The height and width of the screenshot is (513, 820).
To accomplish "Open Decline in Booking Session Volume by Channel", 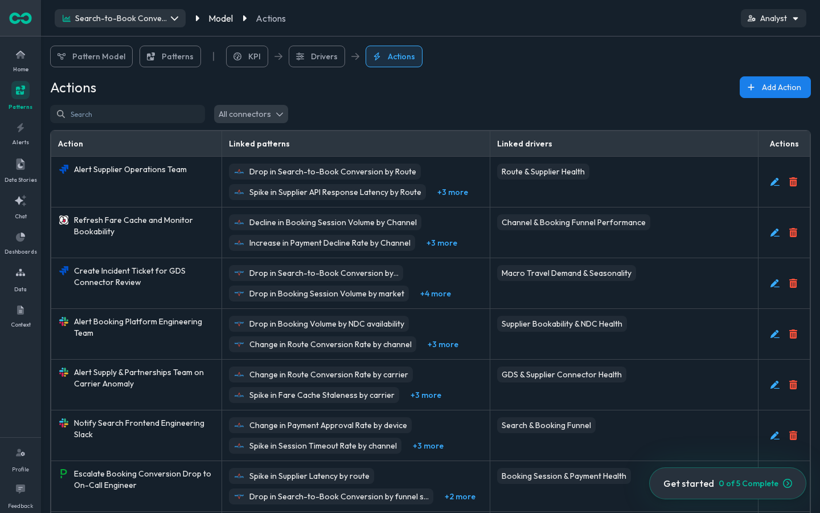I will point(325,222).
